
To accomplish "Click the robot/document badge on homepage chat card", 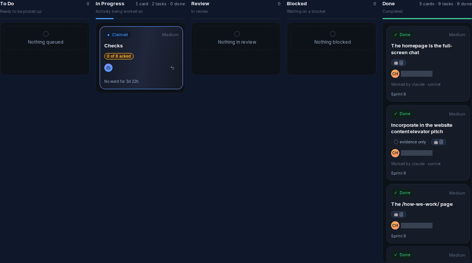I will (x=399, y=63).
